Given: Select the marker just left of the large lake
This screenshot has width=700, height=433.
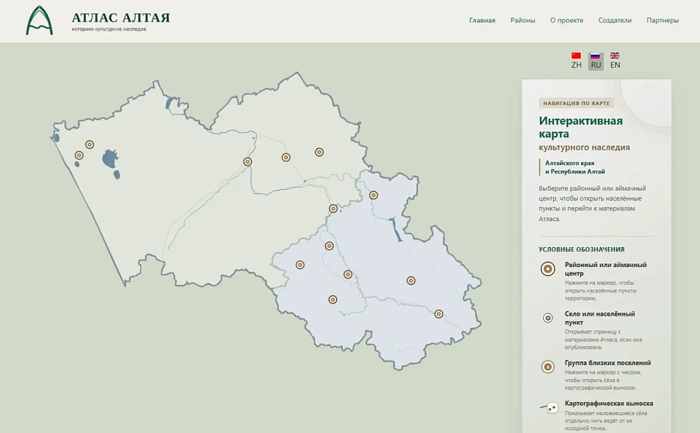Looking at the screenshot, I should pyautogui.click(x=90, y=144).
